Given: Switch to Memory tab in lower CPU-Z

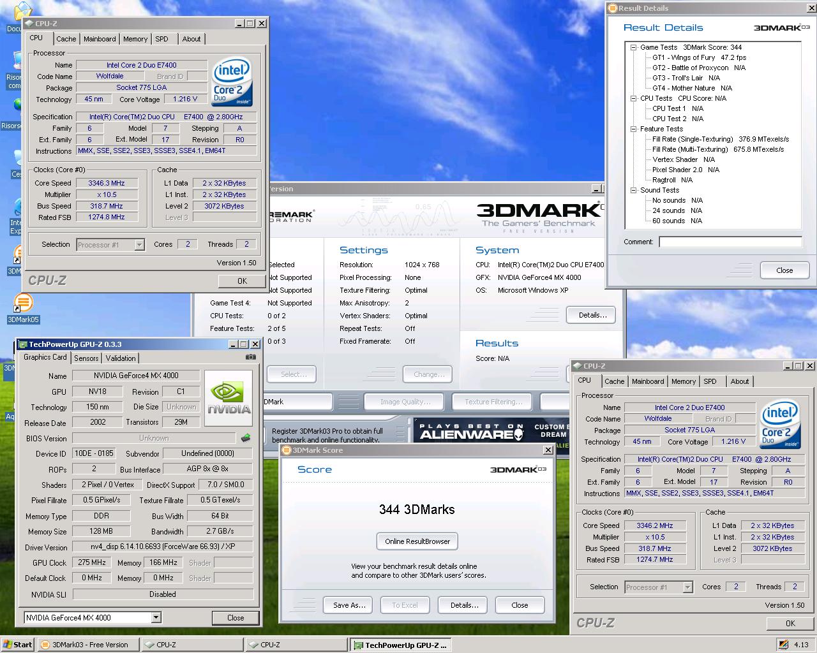Looking at the screenshot, I should [684, 381].
